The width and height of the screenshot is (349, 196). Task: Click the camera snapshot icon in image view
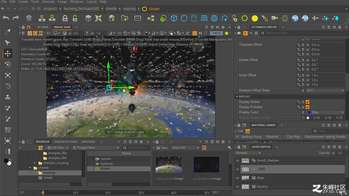120,33
